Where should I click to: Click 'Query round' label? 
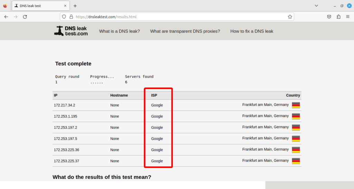pyautogui.click(x=67, y=76)
